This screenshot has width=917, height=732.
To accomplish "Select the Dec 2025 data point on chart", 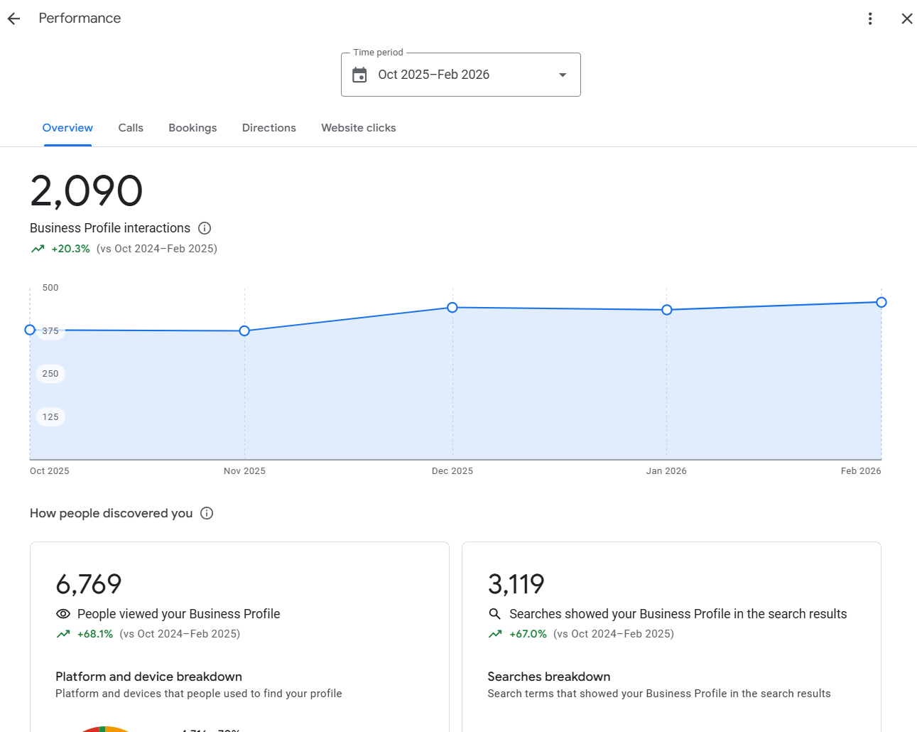I will pos(452,308).
